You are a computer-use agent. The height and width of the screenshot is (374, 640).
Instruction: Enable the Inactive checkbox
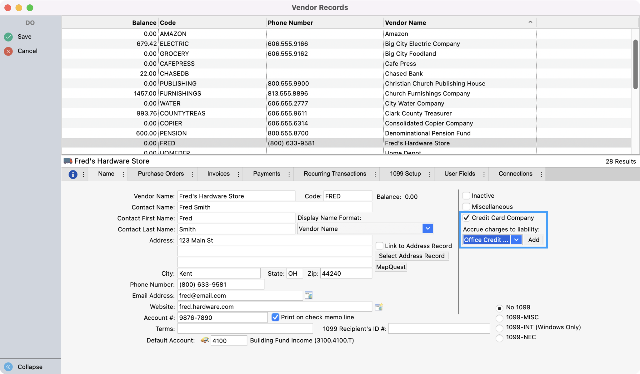pos(466,196)
